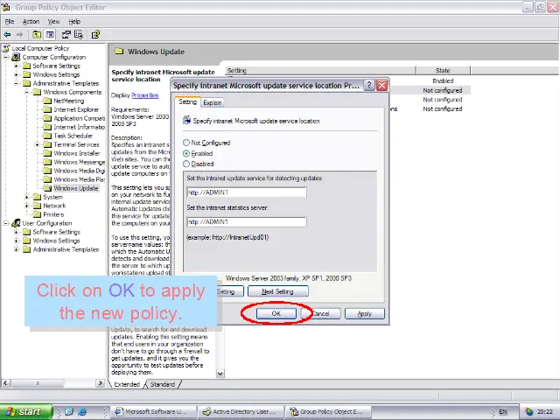Click the Printers folder icon
Image resolution: width=560 pixels, height=420 pixels.
coord(37,214)
